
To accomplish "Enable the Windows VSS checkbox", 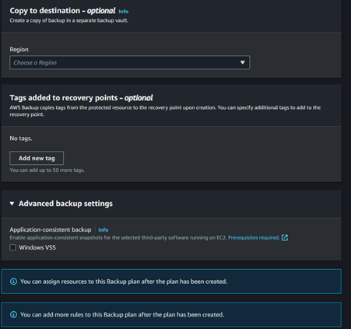I will pos(12,247).
